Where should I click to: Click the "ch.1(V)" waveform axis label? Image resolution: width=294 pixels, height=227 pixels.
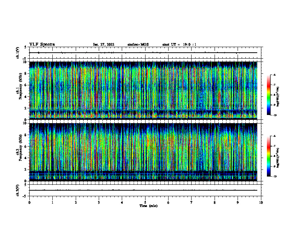17,53
